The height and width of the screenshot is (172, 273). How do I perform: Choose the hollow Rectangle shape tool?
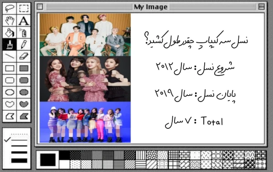point(10,68)
